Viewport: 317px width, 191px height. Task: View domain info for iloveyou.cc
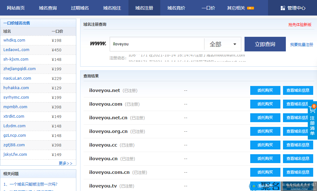coord(298,145)
